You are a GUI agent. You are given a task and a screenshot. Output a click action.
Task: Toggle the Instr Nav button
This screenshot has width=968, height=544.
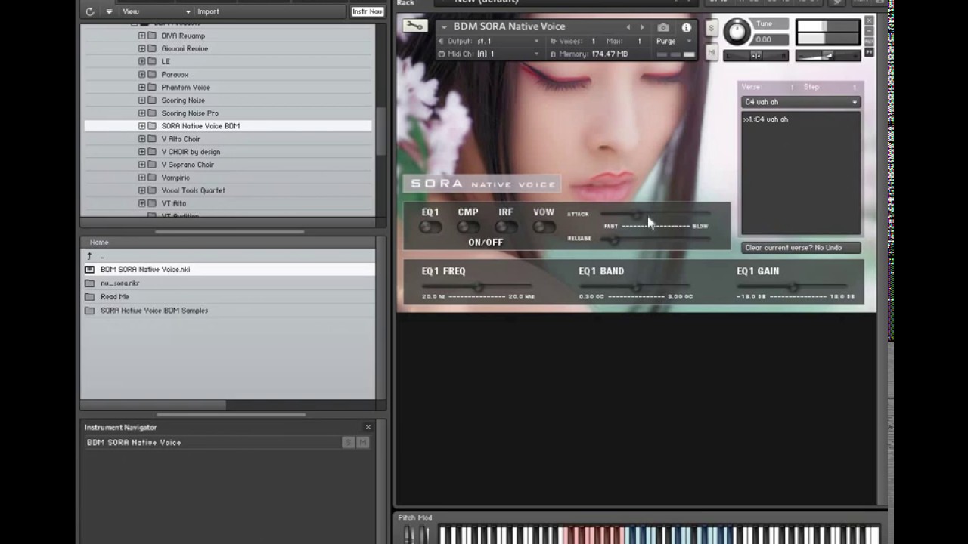coord(367,11)
